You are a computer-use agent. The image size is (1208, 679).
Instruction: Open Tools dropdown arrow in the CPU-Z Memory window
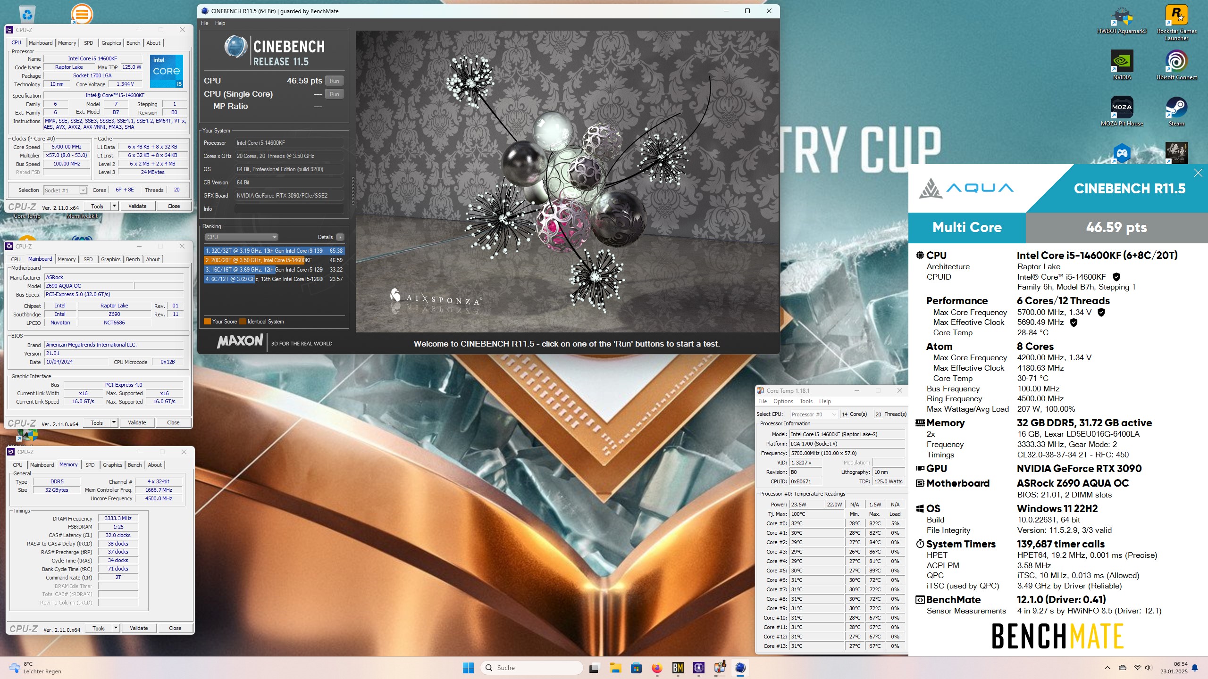tap(116, 628)
